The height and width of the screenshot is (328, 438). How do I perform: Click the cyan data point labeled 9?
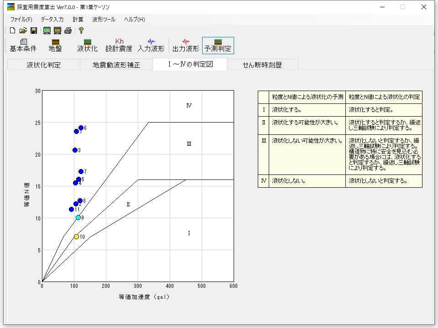tap(78, 218)
